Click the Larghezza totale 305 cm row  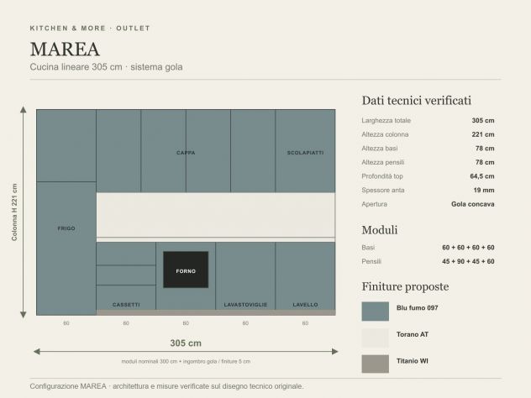coord(428,120)
